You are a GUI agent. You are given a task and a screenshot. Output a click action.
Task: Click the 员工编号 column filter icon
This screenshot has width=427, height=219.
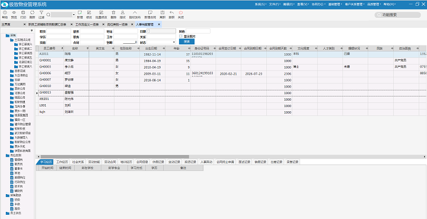tap(62, 49)
